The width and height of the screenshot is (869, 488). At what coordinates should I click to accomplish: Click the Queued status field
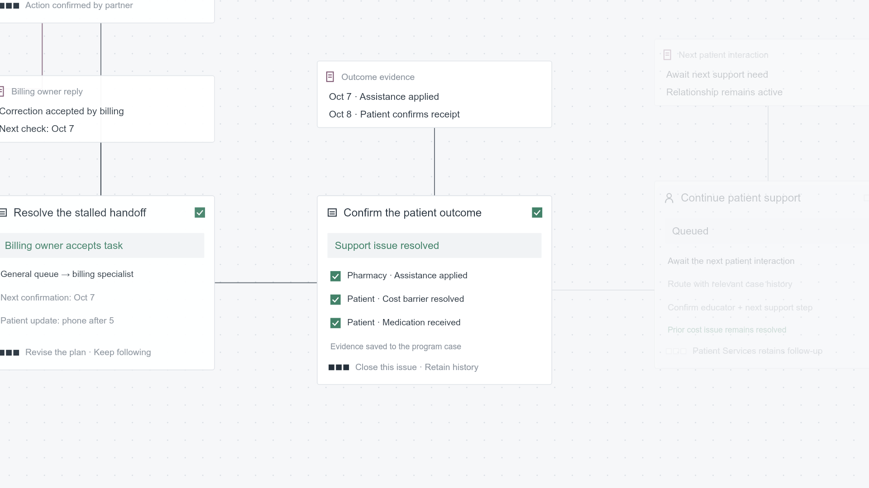coord(767,231)
